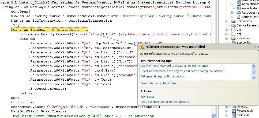The image size is (259, 118).
Task: Click the frm9.vb form icon
Action: click(233, 107)
